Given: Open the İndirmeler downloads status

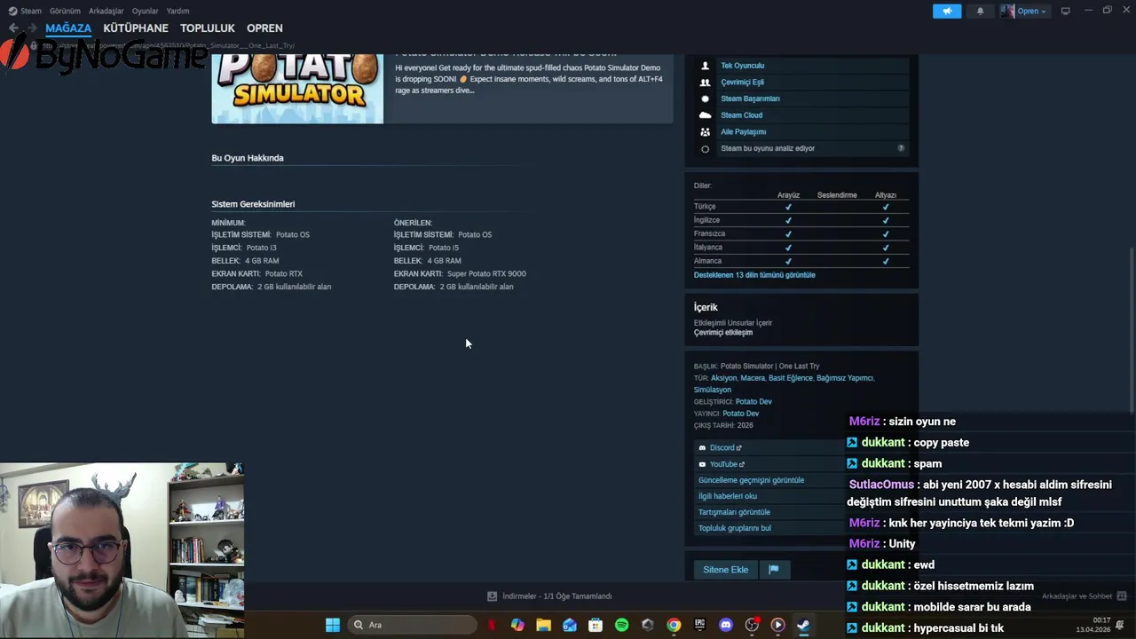Looking at the screenshot, I should (x=550, y=596).
